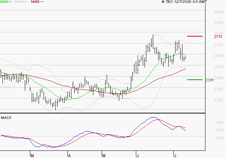Click the red 2762 resistance line
Screen dimensions: 226x158
pos(195,36)
